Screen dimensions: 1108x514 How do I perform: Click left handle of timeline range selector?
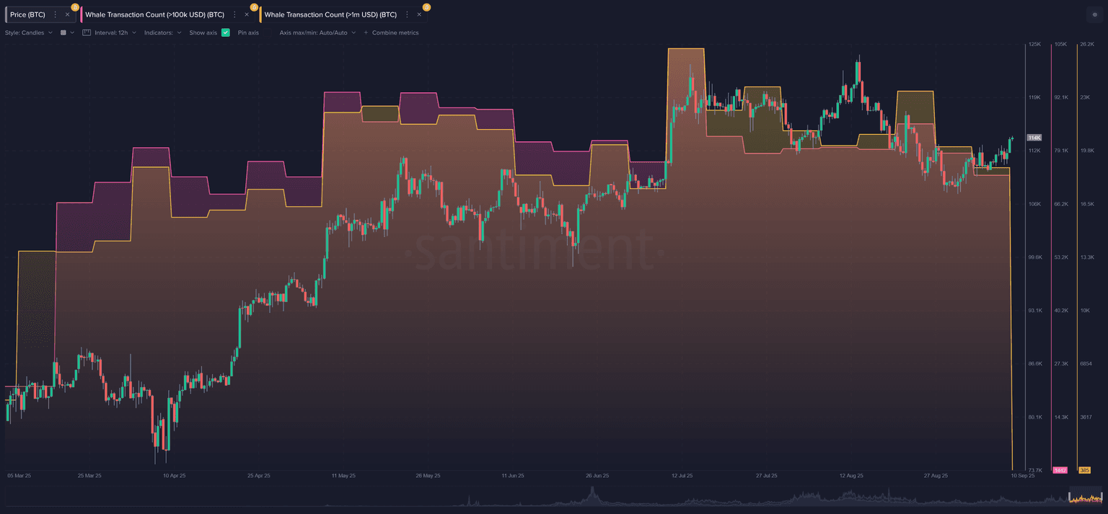(1068, 497)
